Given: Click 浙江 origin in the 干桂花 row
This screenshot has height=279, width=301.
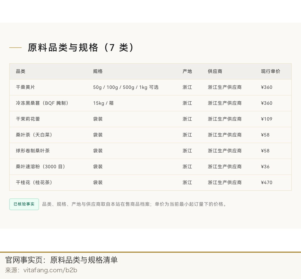Looking at the screenshot, I should 187,183.
